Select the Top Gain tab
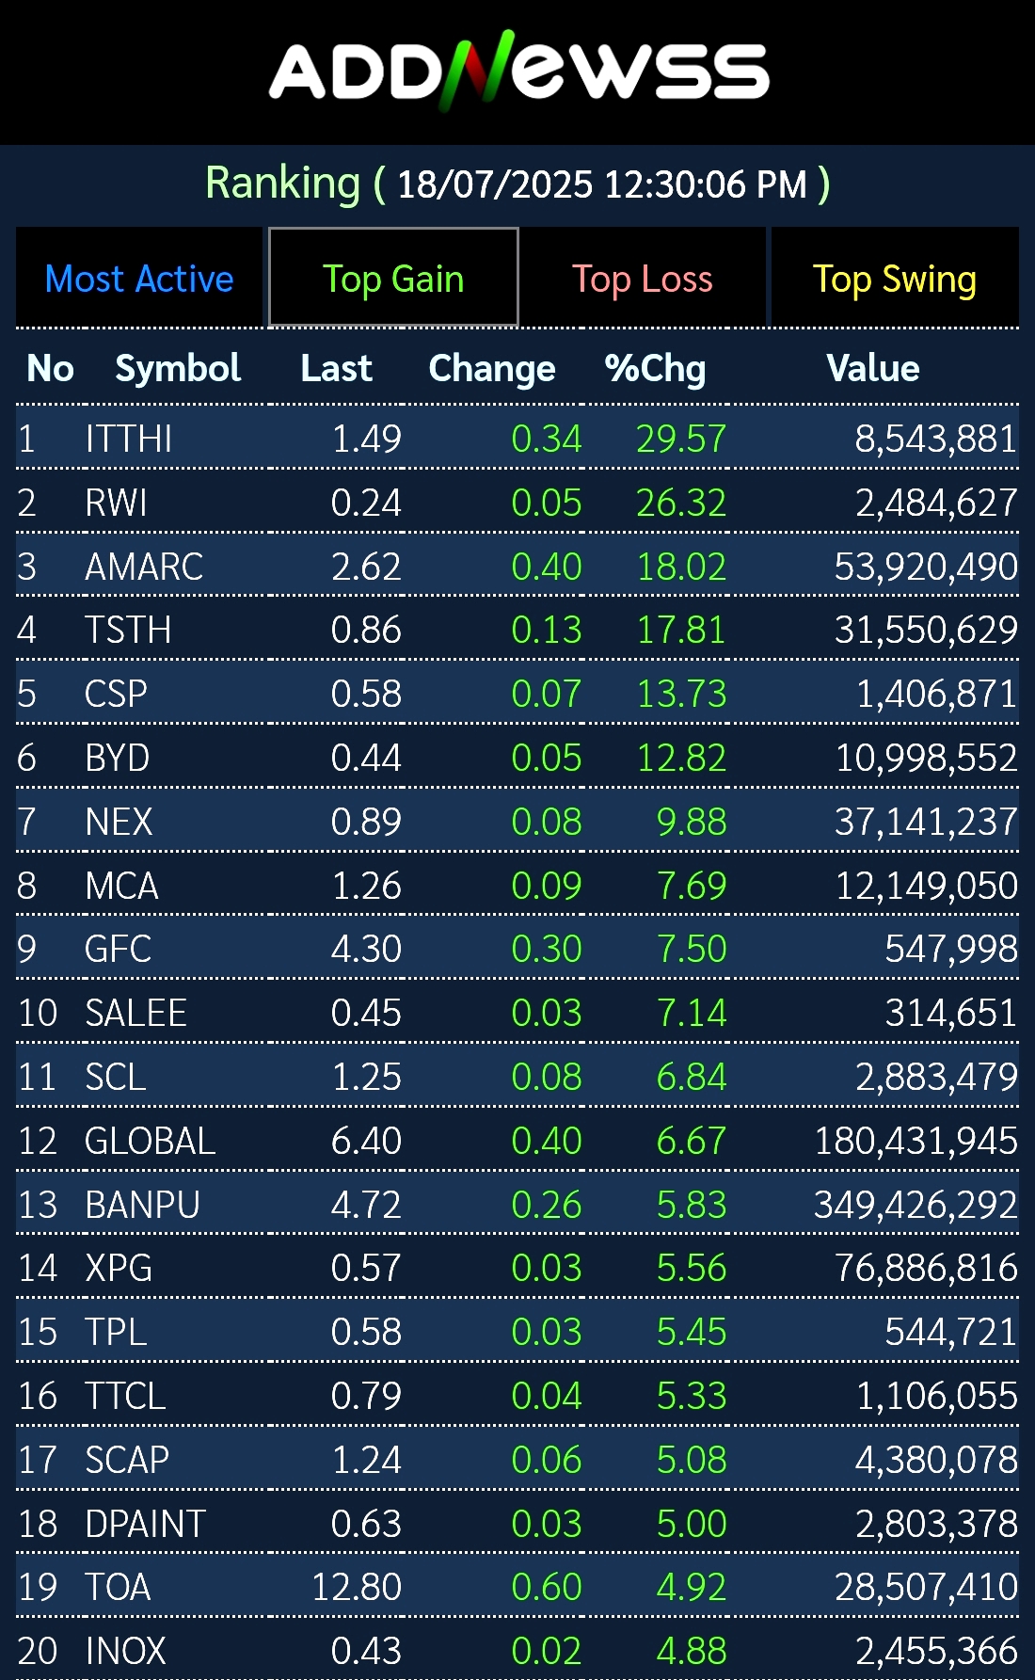This screenshot has height=1680, width=1035. [393, 279]
